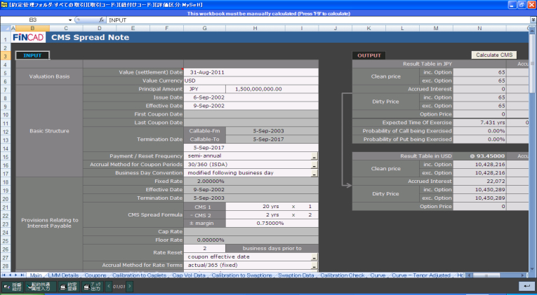This screenshot has height=295, width=537.
Task: Click the return arrow button at bottom right
Action: coord(525,286)
